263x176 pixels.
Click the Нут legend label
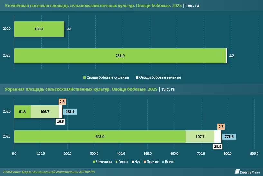tap(137, 161)
